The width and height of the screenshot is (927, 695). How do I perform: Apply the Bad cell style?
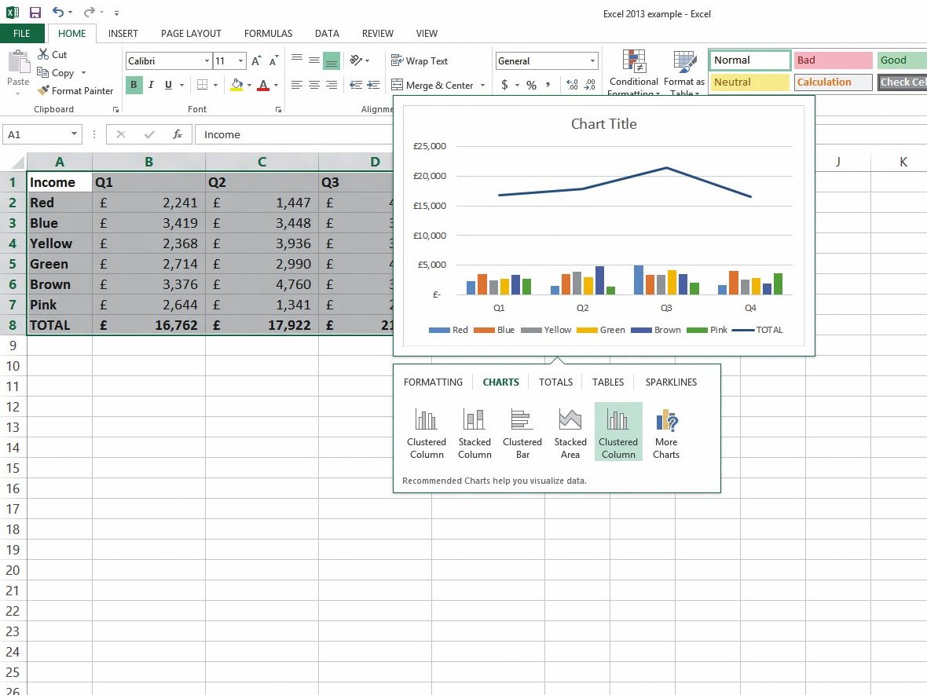pyautogui.click(x=833, y=60)
